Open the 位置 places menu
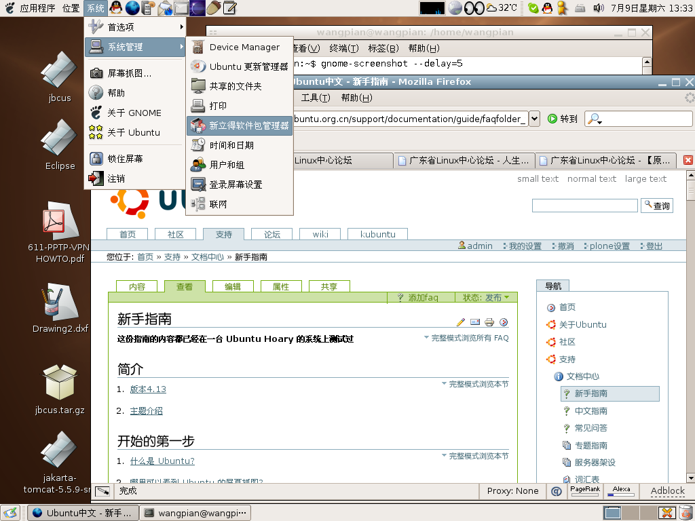695x521 pixels. pos(71,8)
